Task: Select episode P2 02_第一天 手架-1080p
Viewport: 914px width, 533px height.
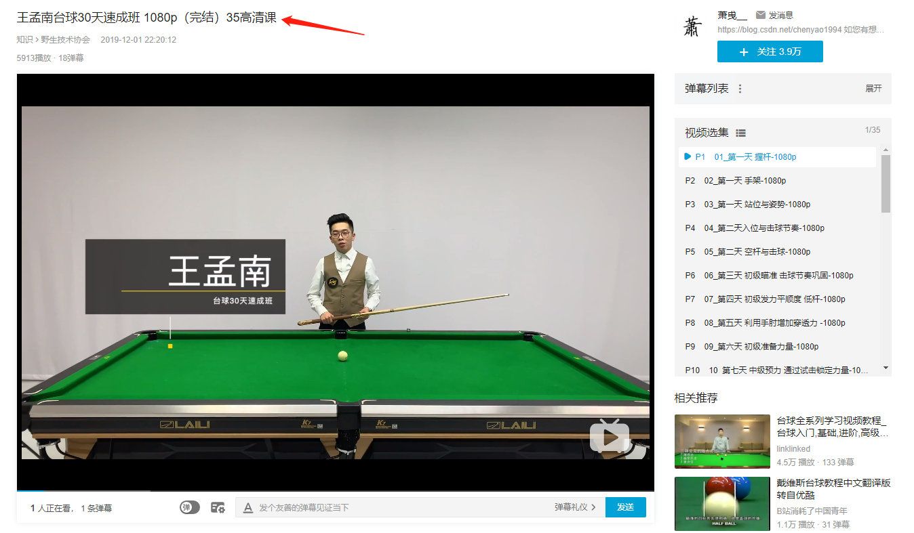Action: point(778,180)
